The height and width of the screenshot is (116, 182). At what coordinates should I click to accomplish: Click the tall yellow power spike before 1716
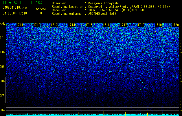coord(104,113)
